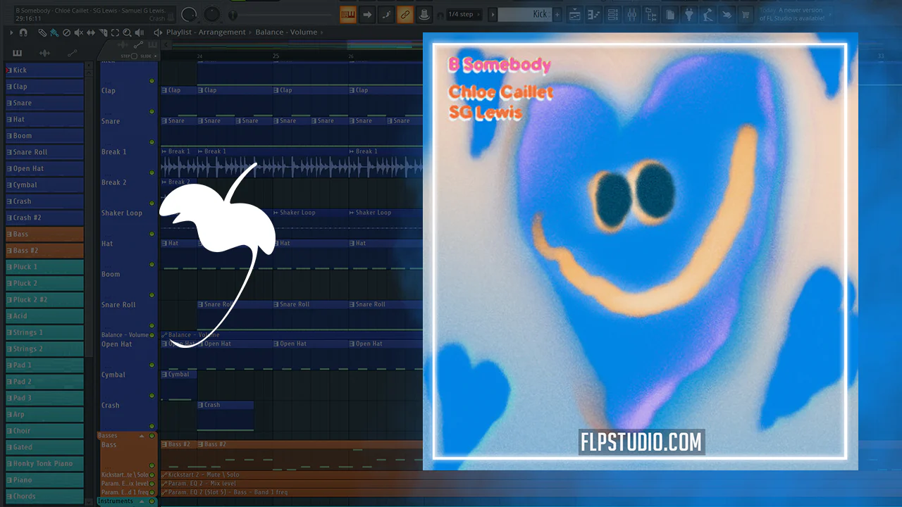Select the slip tool
902x507 pixels.
[90, 32]
